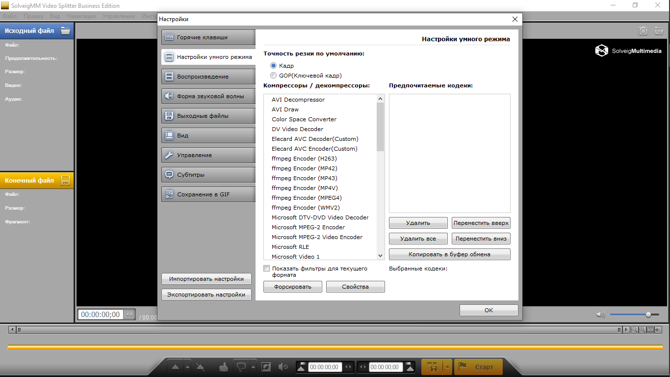Click the right marker position icon
670x377 pixels.
click(x=411, y=367)
